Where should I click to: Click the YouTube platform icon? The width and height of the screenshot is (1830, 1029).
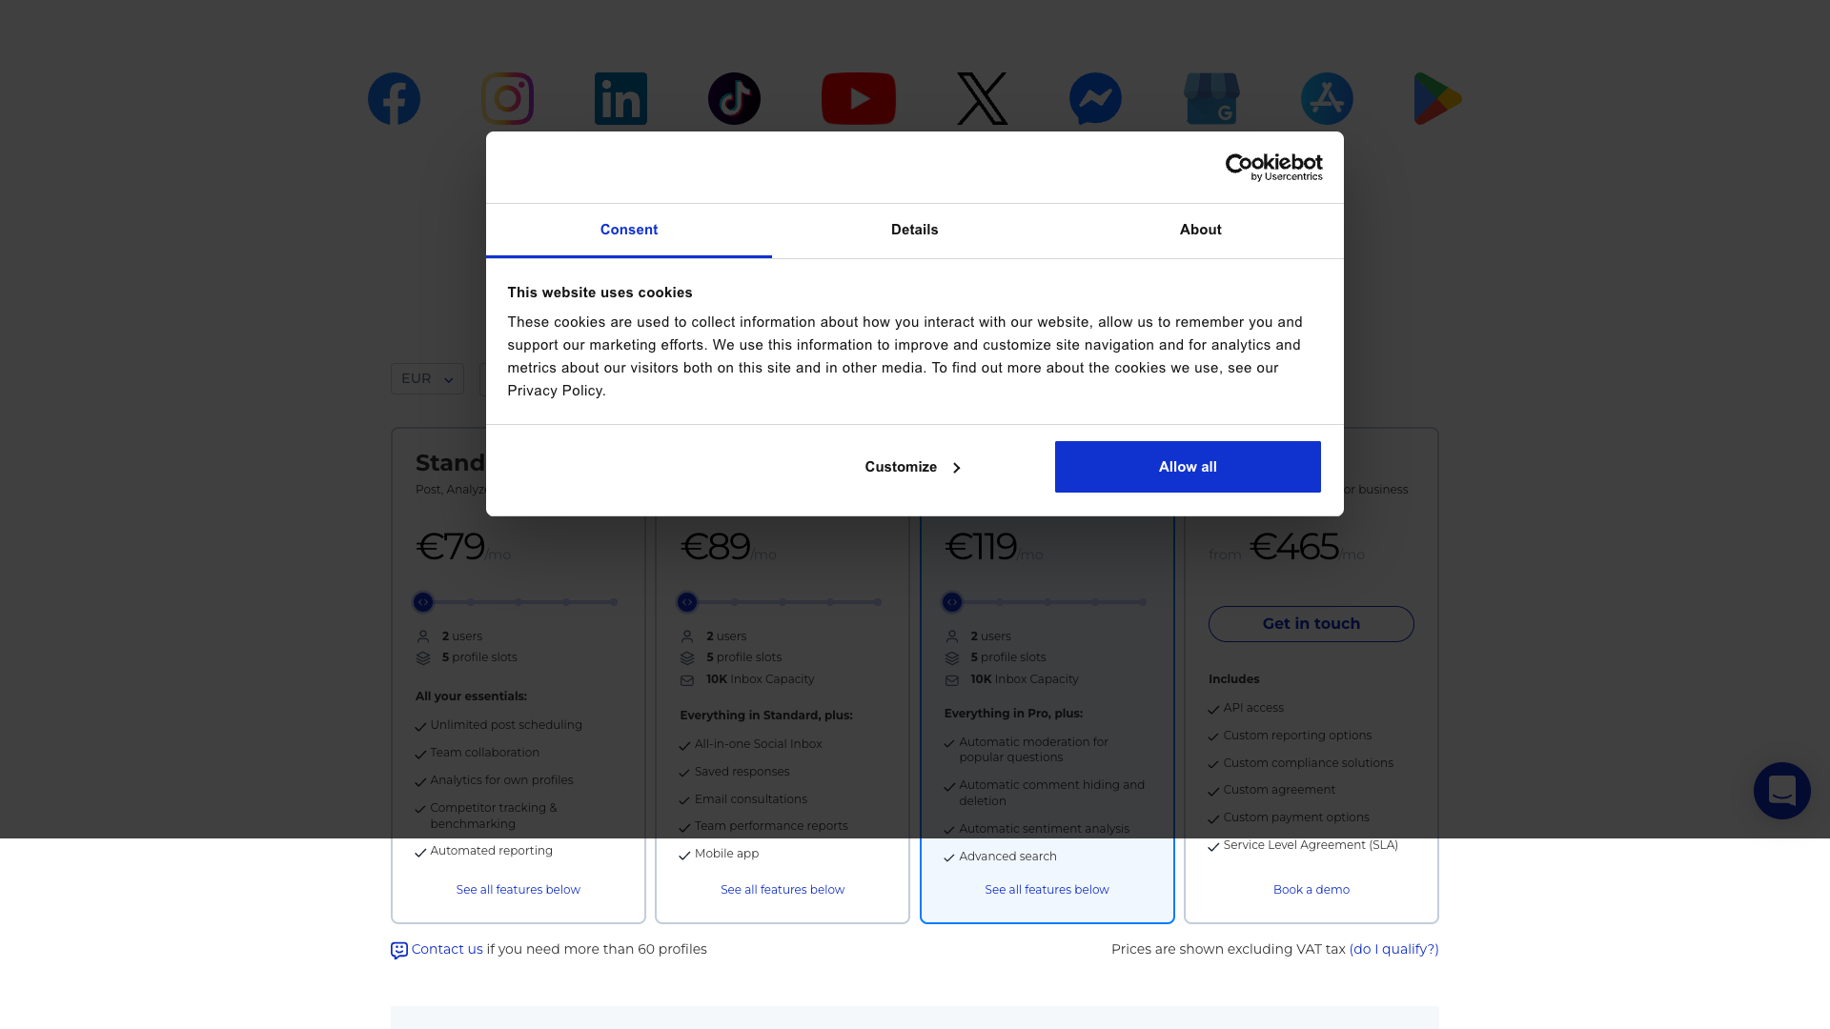tap(858, 98)
